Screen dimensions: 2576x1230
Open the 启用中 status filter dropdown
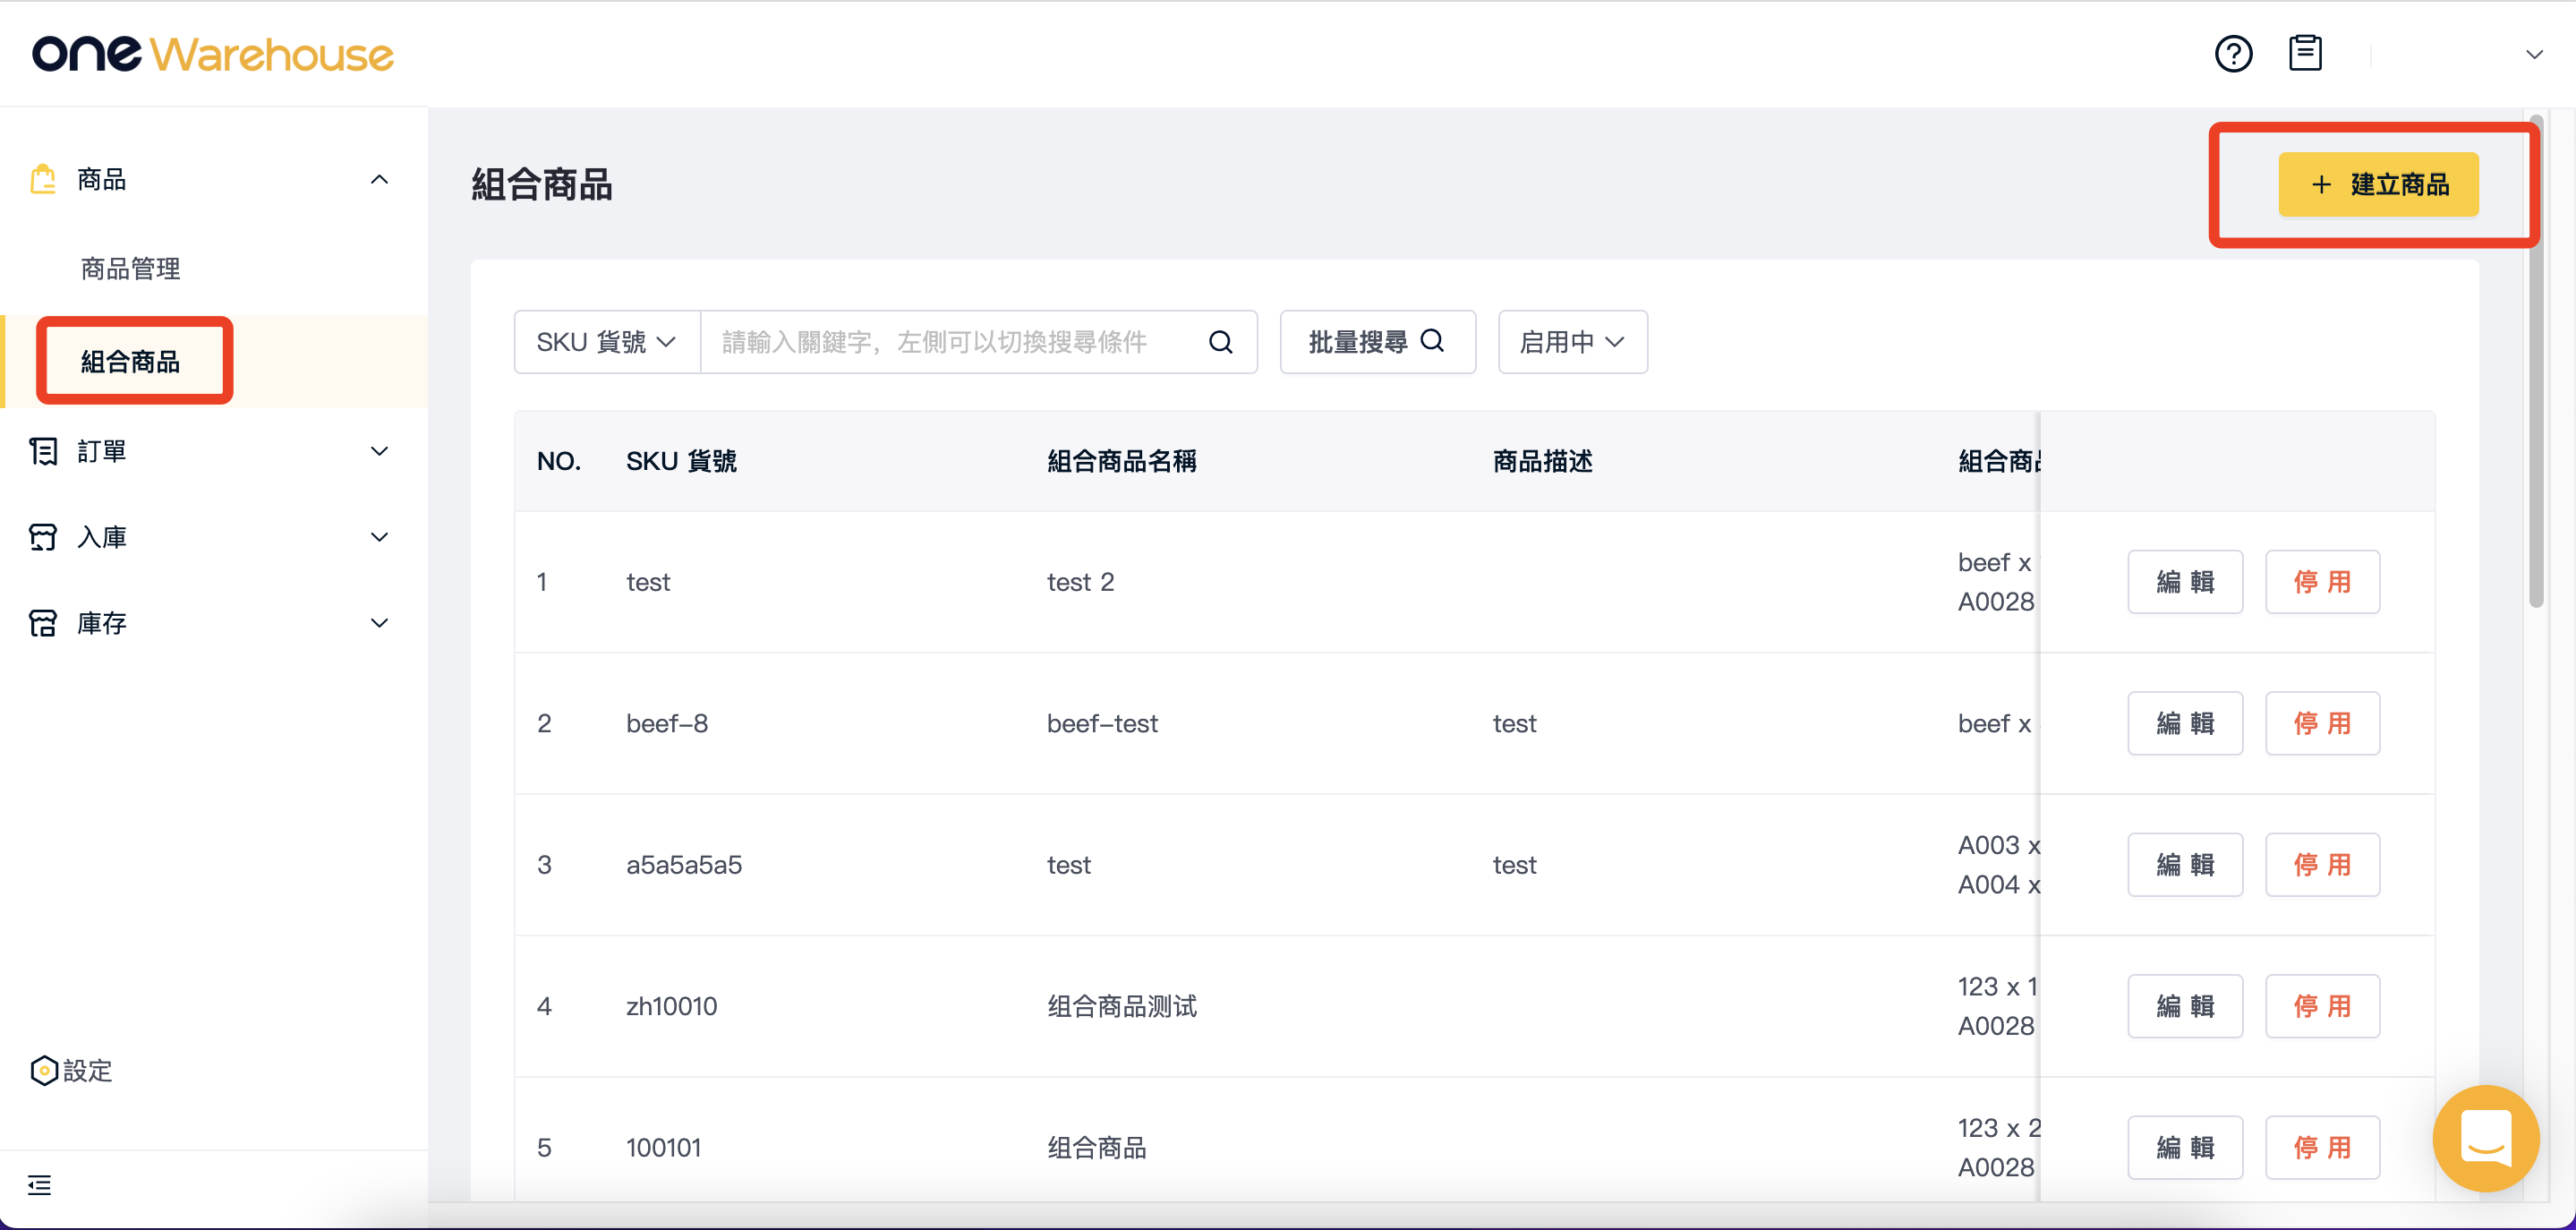tap(1572, 342)
